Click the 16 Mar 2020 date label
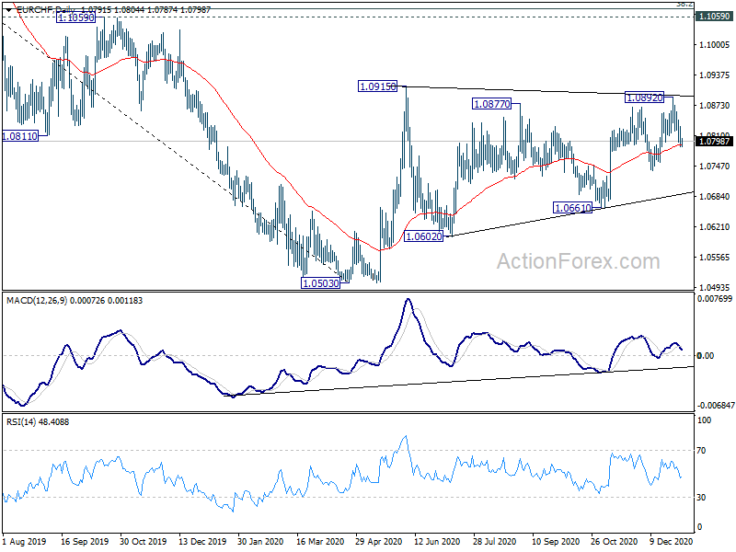The image size is (736, 552). pyautogui.click(x=320, y=541)
